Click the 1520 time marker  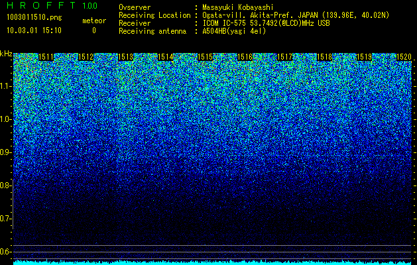click(x=404, y=57)
